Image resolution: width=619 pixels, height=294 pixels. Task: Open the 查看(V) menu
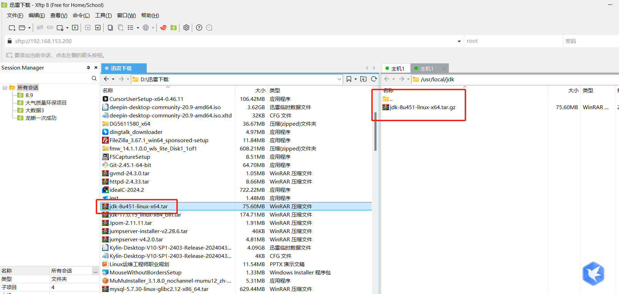coord(59,15)
